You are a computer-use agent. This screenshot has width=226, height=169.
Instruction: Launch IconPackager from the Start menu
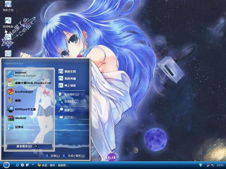point(24,92)
